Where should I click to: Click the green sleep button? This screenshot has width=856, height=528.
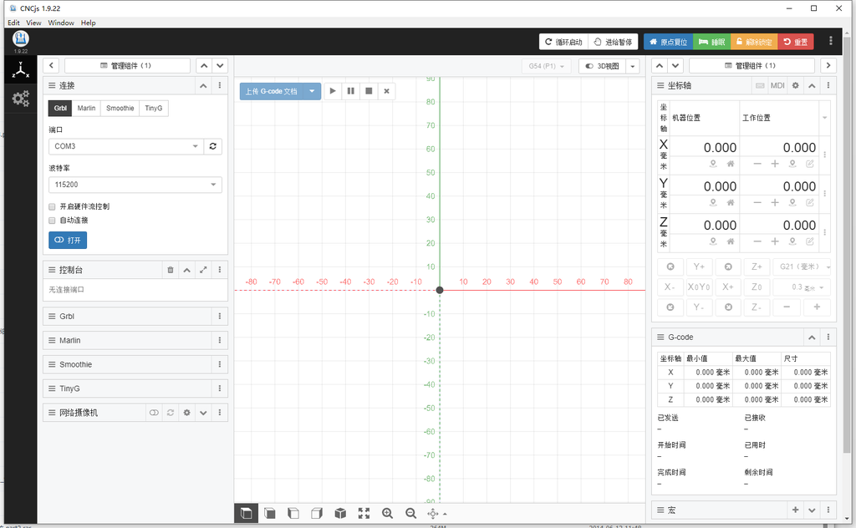click(712, 42)
